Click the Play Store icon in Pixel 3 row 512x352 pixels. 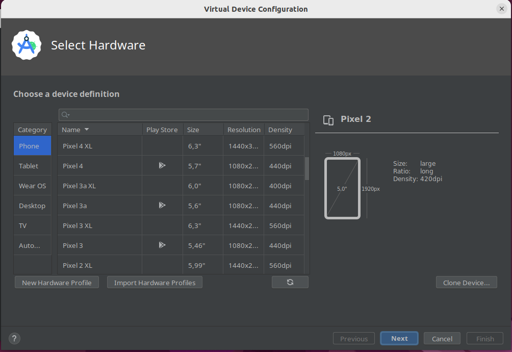[162, 245]
